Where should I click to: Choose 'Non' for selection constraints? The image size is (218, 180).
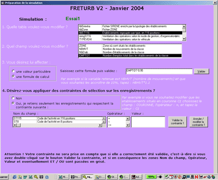(13, 98)
